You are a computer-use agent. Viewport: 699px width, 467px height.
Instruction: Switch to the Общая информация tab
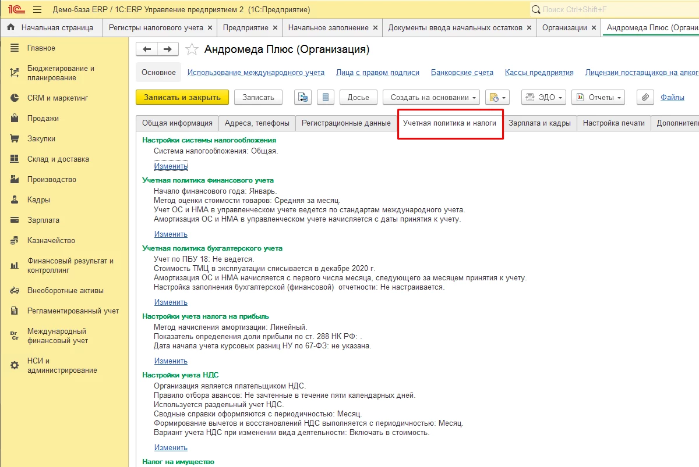177,123
